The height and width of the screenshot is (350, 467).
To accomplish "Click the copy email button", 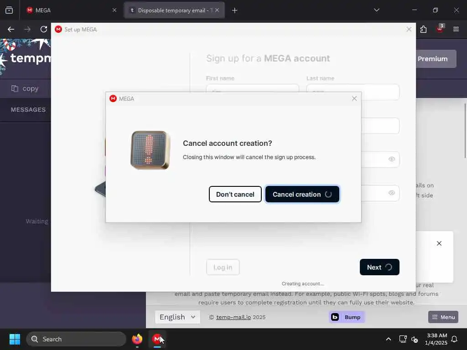I will coord(26,88).
